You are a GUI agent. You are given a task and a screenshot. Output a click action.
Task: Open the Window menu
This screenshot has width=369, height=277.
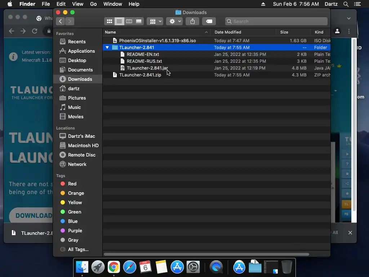(x=113, y=4)
